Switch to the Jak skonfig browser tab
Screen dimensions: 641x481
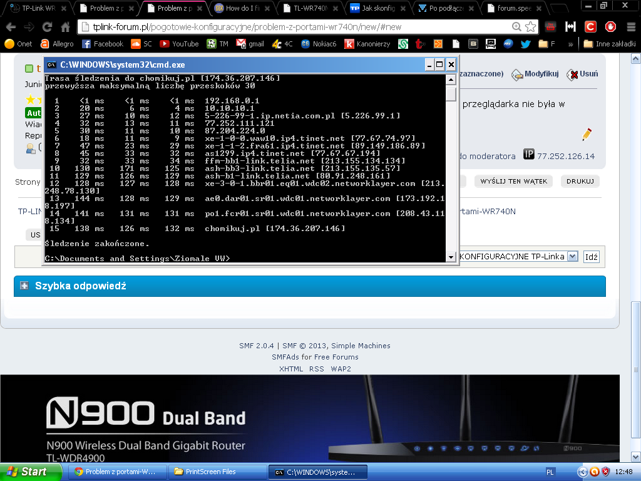click(377, 8)
